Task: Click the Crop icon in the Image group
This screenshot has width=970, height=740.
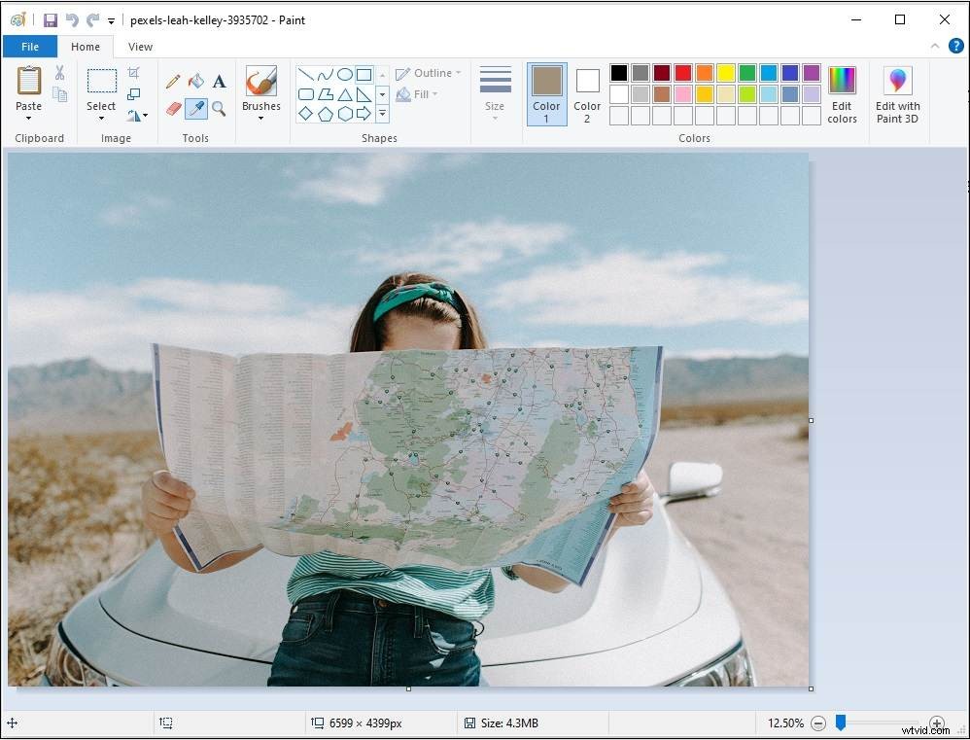Action: pyautogui.click(x=132, y=72)
